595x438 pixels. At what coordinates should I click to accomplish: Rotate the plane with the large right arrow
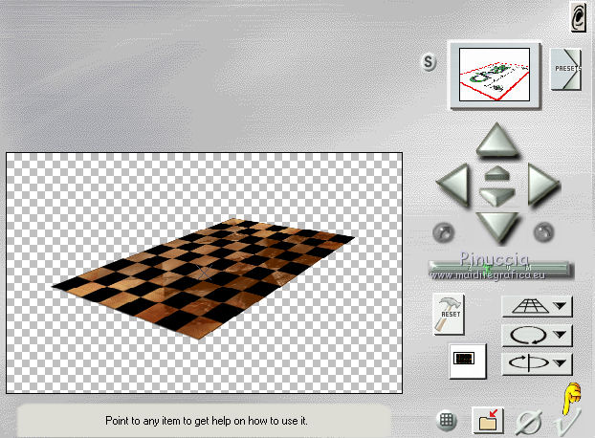click(542, 185)
